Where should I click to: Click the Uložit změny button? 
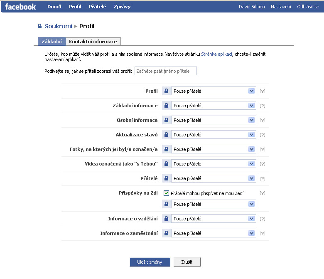150,262
